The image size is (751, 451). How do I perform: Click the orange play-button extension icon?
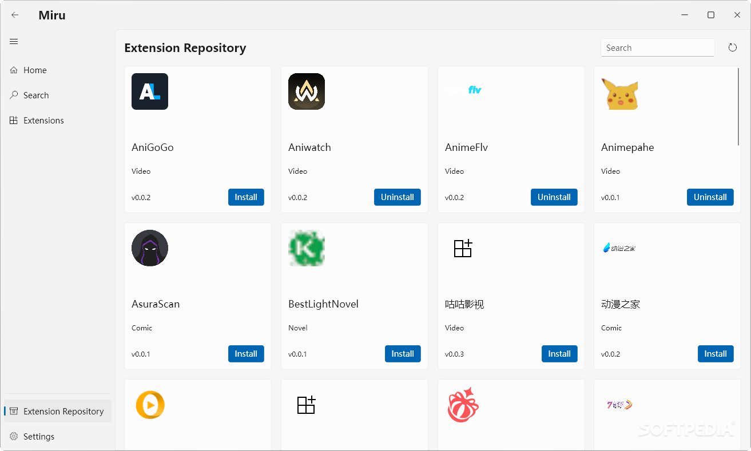point(150,405)
